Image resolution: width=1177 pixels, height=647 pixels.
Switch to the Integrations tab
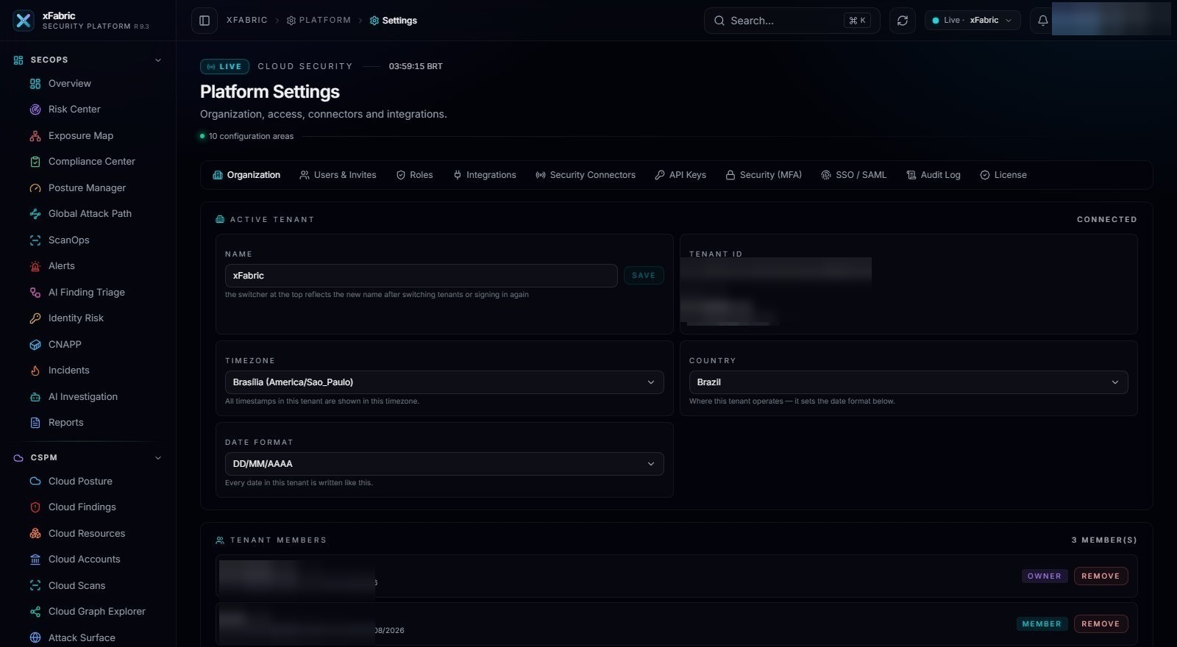(485, 175)
